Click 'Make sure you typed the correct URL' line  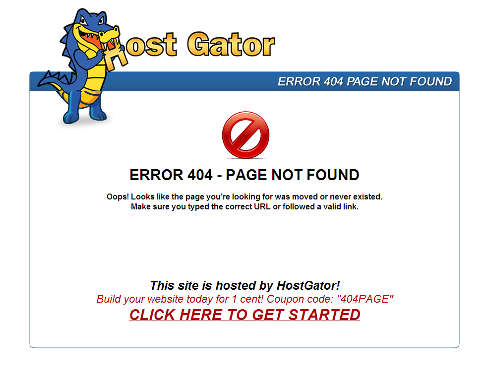[x=244, y=207]
